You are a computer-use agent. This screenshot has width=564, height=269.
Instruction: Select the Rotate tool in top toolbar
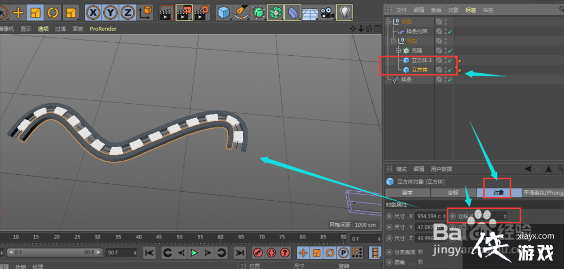pyautogui.click(x=53, y=13)
